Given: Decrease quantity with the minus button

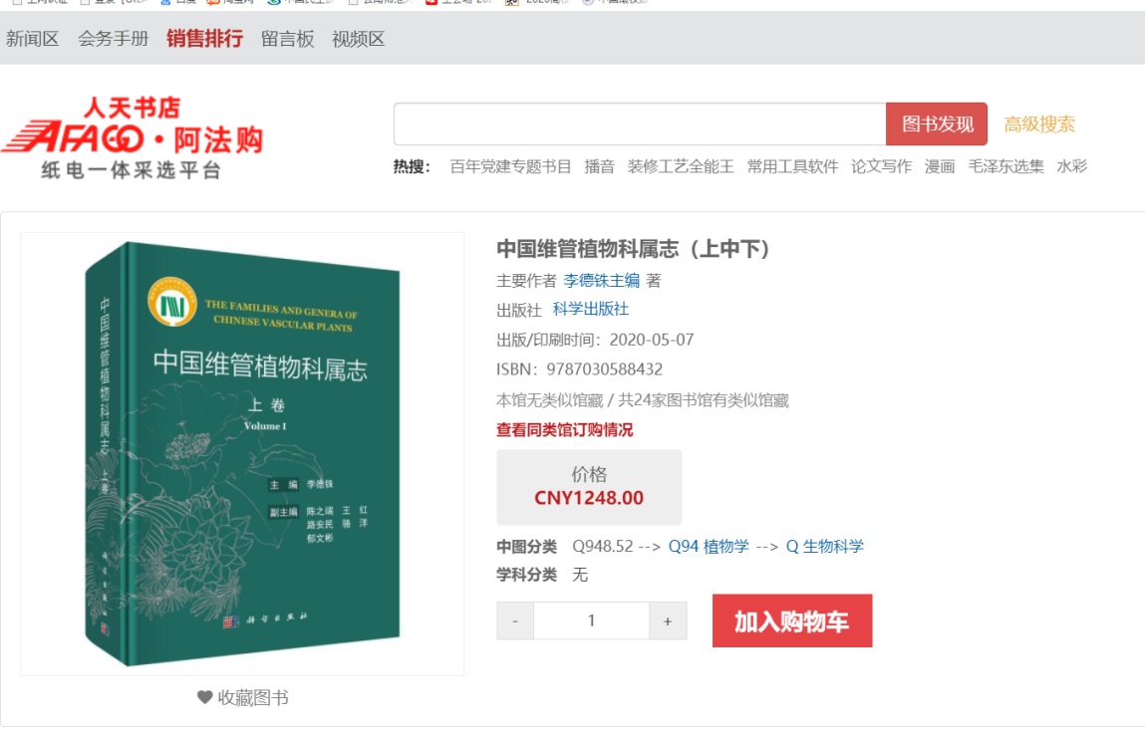Looking at the screenshot, I should coord(515,621).
